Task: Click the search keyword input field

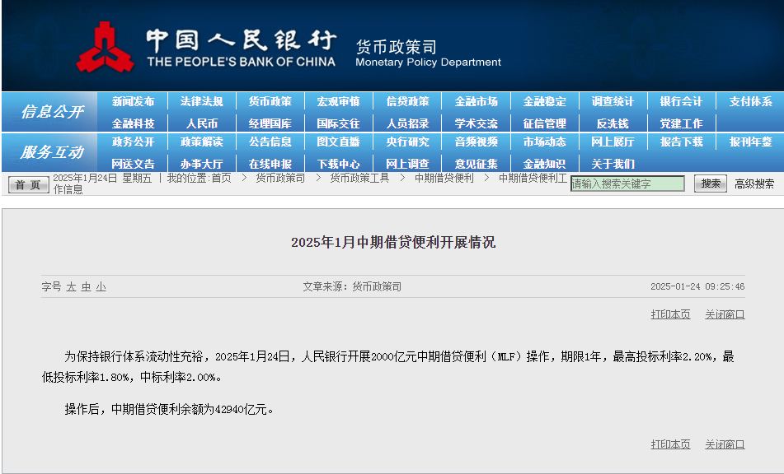Action: coord(627,184)
